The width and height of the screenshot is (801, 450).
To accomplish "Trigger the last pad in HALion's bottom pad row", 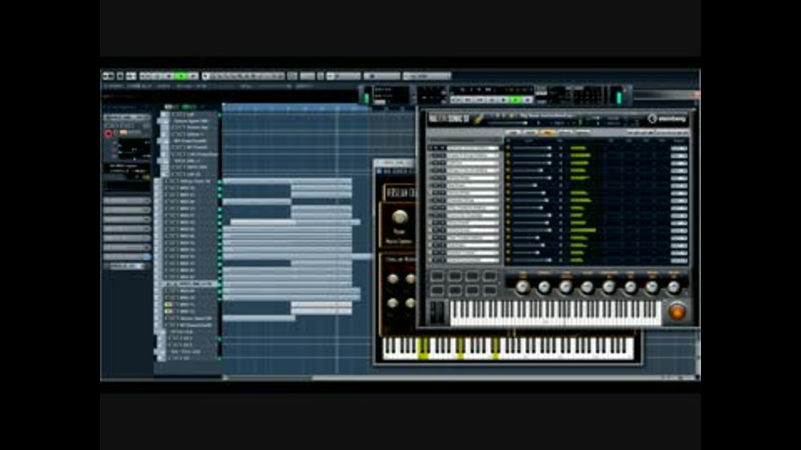I will click(x=490, y=290).
